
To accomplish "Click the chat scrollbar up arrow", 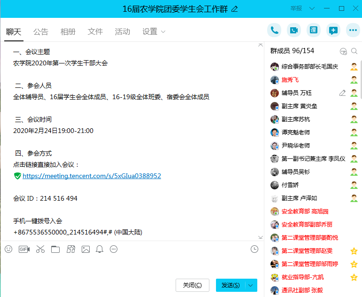I will pyautogui.click(x=261, y=45).
